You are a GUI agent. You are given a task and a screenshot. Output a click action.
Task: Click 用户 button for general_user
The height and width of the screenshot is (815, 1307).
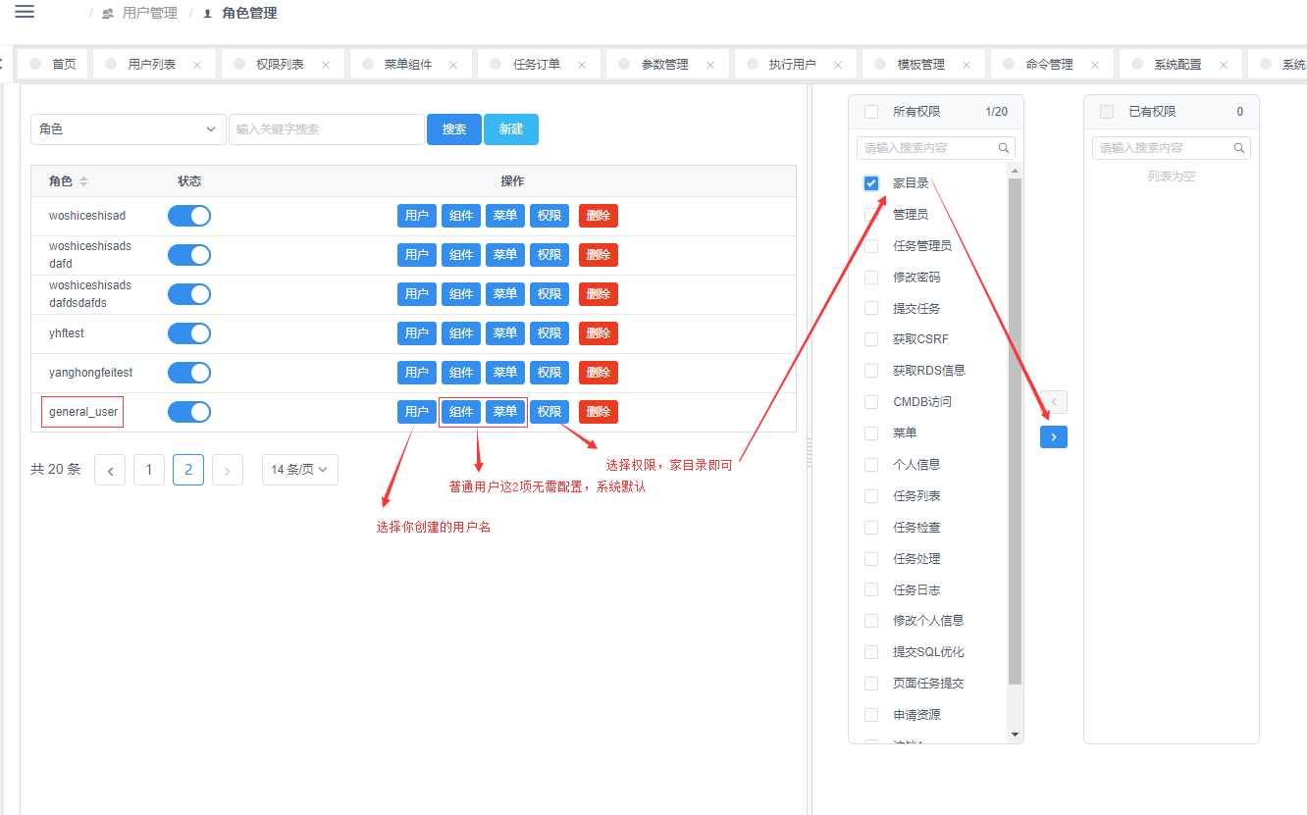coord(417,412)
